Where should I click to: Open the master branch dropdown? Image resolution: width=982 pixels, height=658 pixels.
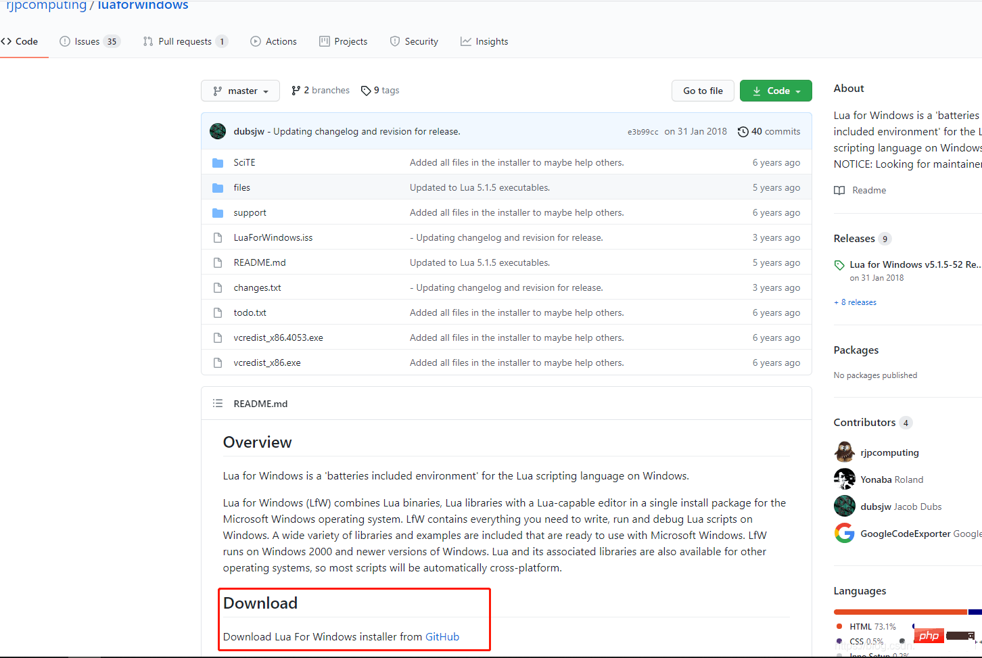click(240, 91)
